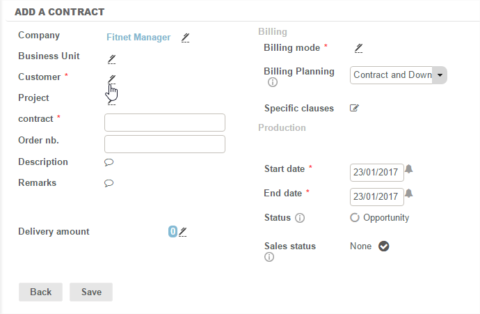Select the Opportunity status radio button
This screenshot has height=314, width=480.
tap(354, 218)
